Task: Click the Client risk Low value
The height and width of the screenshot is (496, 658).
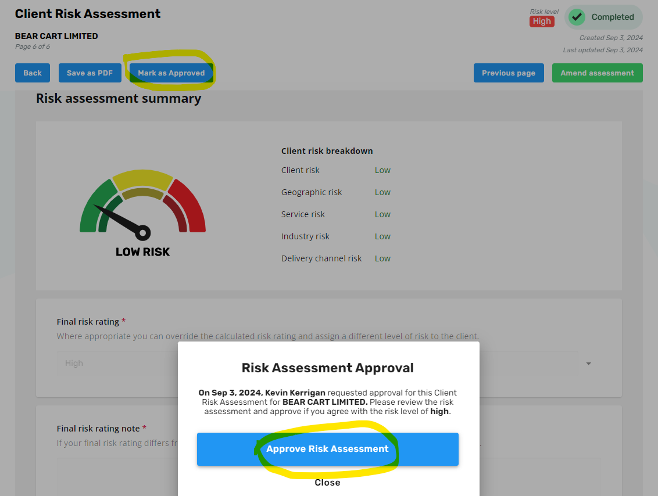Action: tap(382, 170)
